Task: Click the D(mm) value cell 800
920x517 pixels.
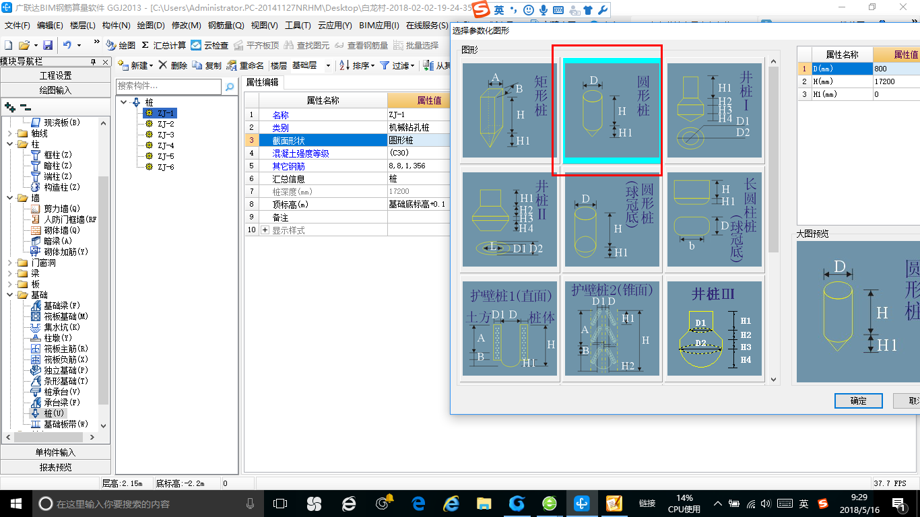Action: (896, 69)
